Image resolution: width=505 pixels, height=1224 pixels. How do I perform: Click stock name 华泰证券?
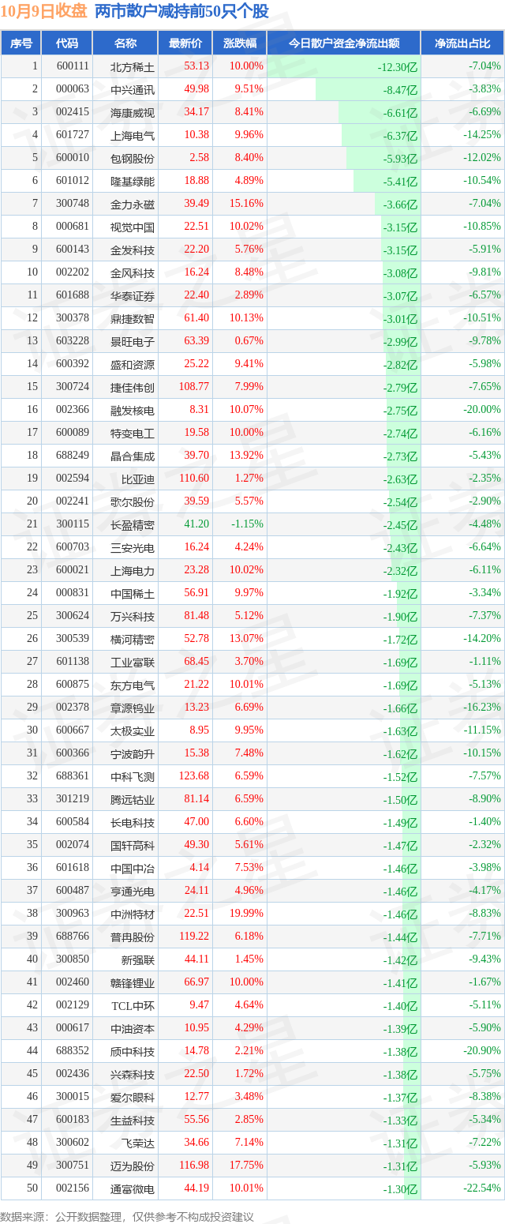(x=133, y=295)
